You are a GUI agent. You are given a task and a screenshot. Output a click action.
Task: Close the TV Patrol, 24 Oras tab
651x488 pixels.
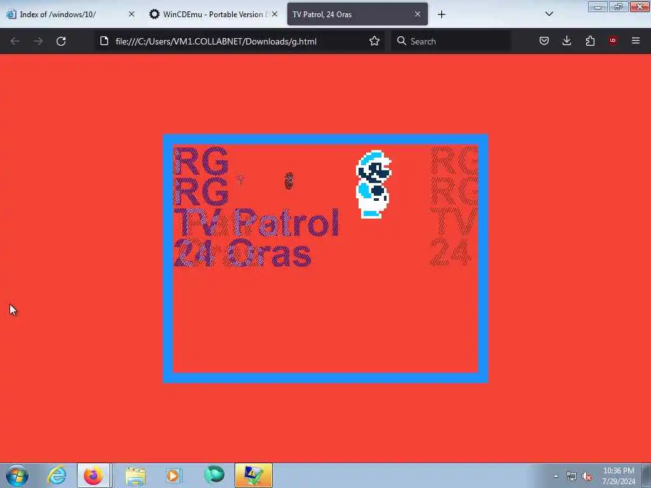(417, 14)
